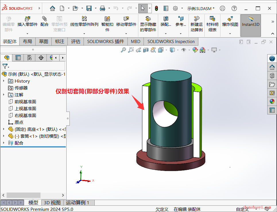Click Apply Scene icon in view toolbar
This screenshot has height=212, width=277.
[x=203, y=50]
